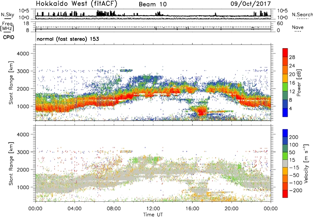Click the '60' Nave tick label
The height and width of the screenshot is (217, 313).
[280, 24]
